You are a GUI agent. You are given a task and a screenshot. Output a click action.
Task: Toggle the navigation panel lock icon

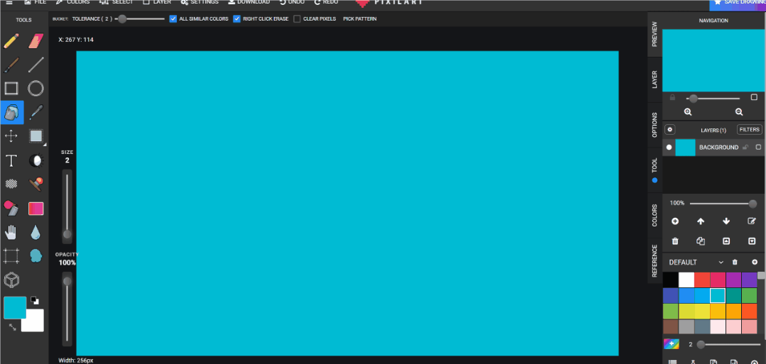(x=672, y=98)
